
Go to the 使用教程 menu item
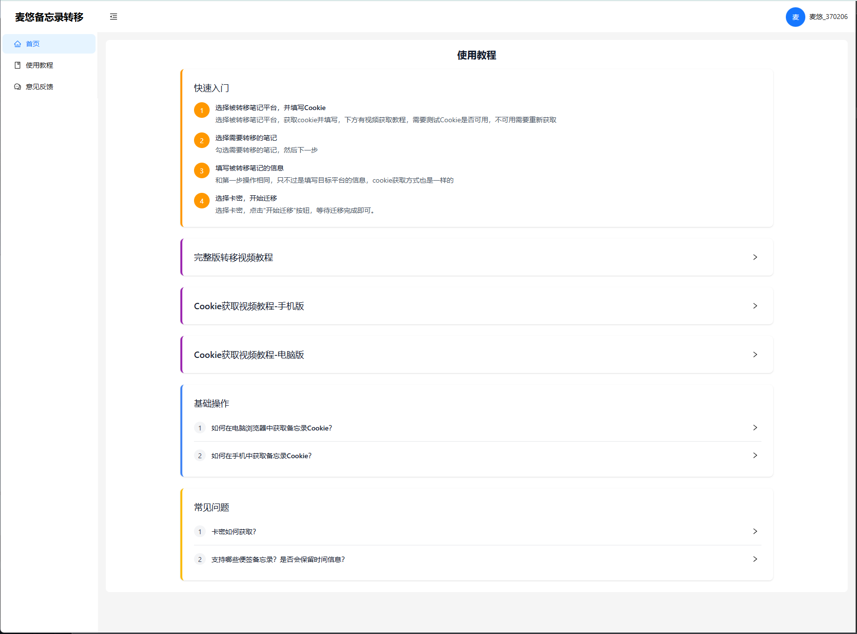coord(49,65)
